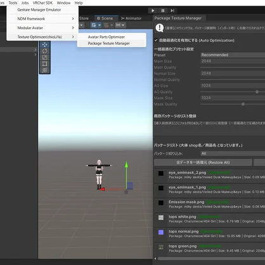Click the Restore All button
This screenshot has width=265, height=265.
point(203,162)
